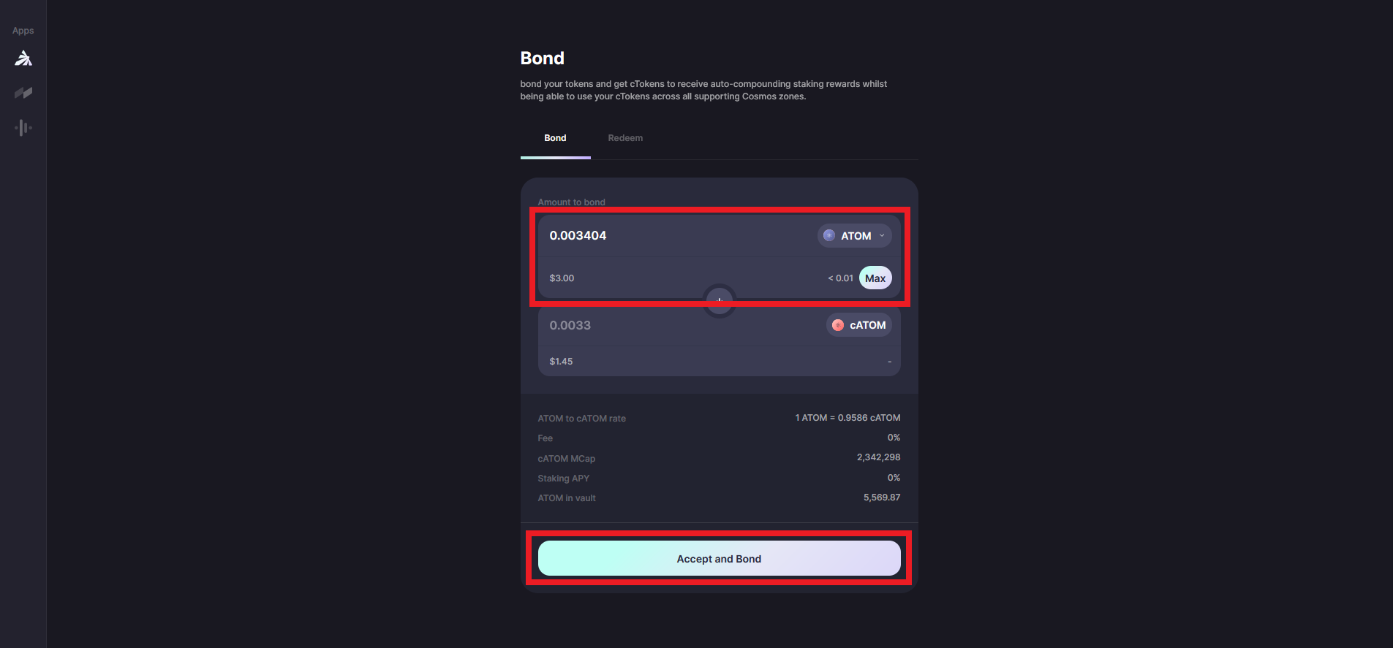Click the Apps label in the sidebar
1393x648 pixels.
(x=23, y=31)
